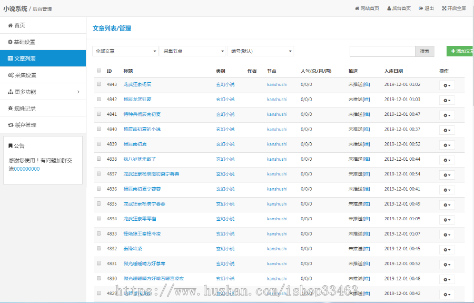This screenshot has width=474, height=303.
Task: Expand the 更多功能 sidebar menu
Action: click(43, 92)
